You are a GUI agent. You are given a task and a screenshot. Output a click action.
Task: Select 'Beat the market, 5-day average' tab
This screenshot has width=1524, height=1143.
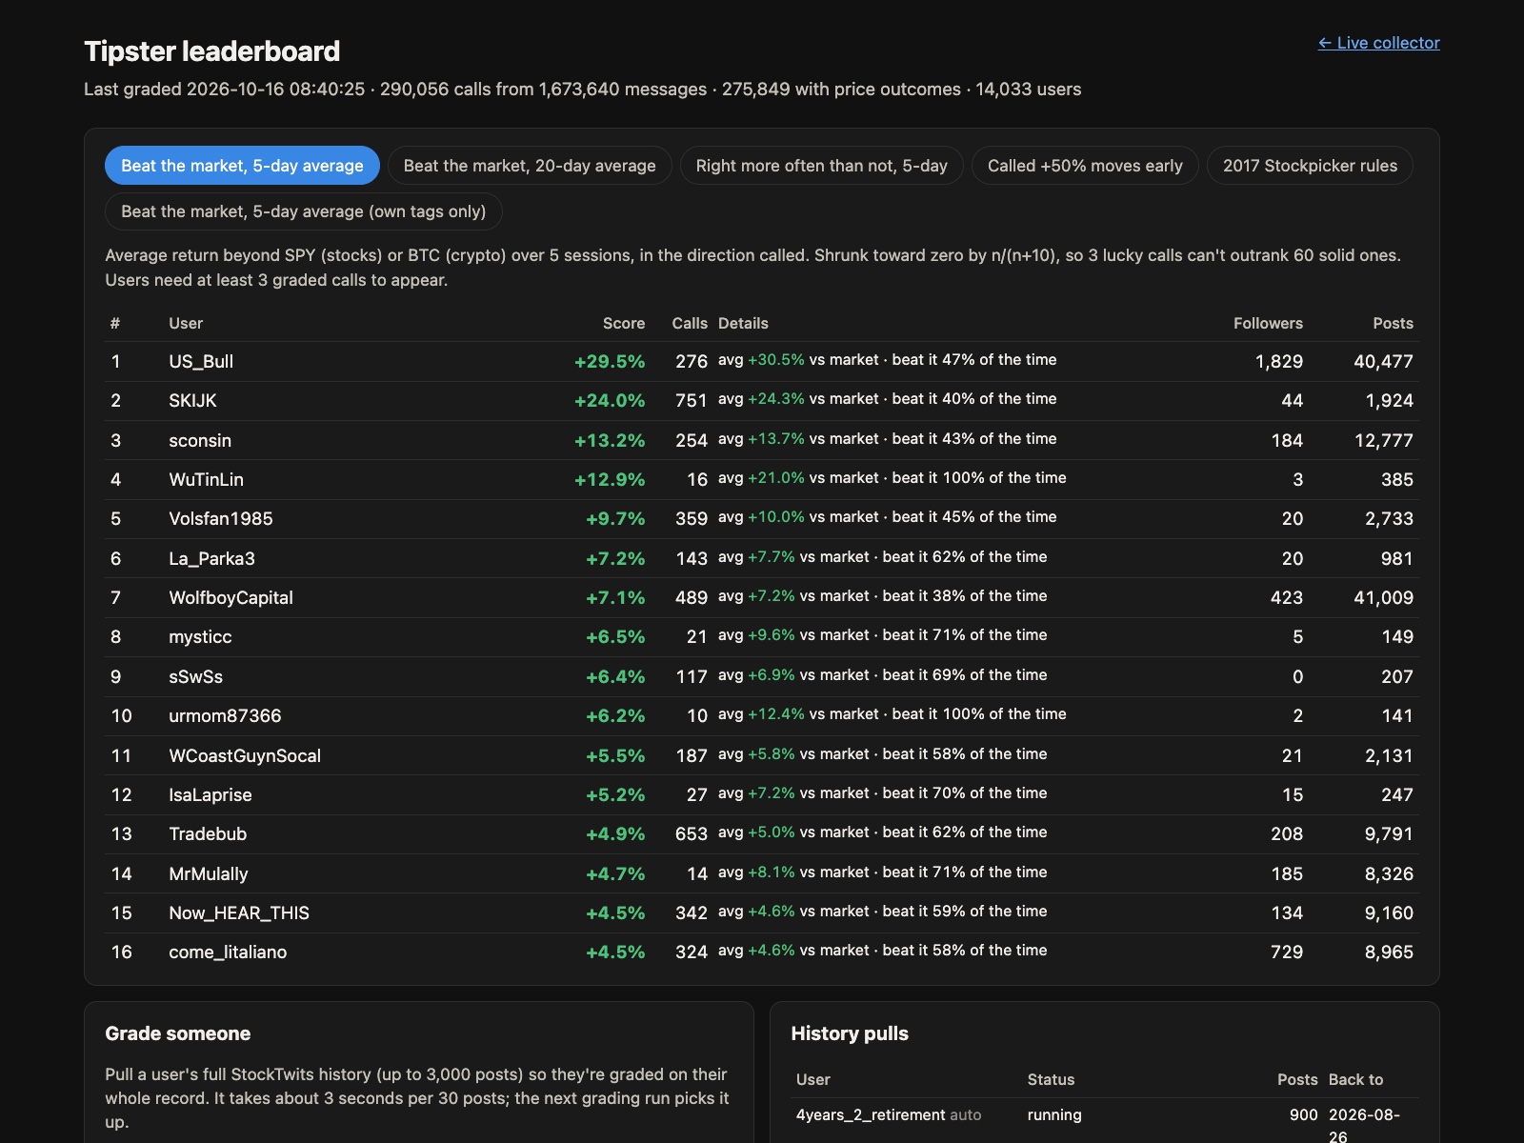coord(242,166)
